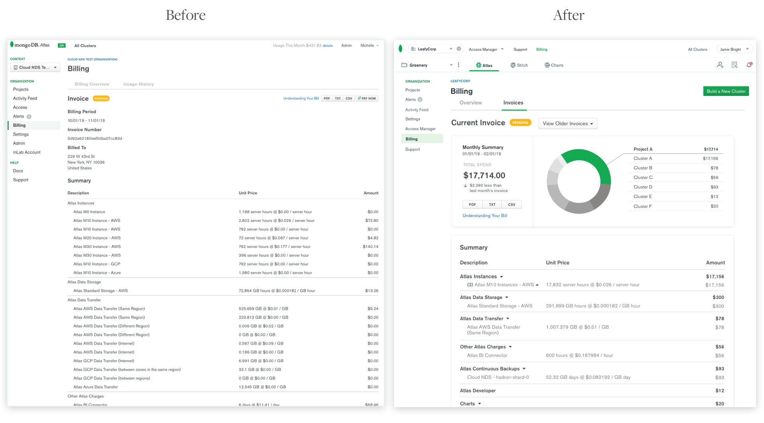The width and height of the screenshot is (764, 423).
Task: Switch to the Overview tab in After window
Action: point(470,103)
